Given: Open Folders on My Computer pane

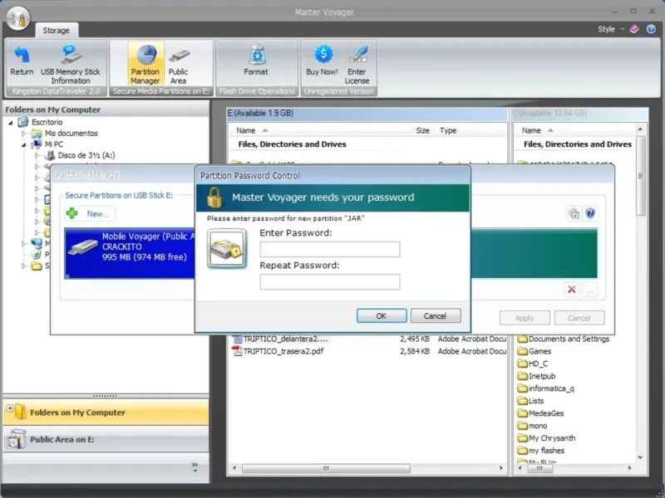Looking at the screenshot, I should tap(106, 413).
